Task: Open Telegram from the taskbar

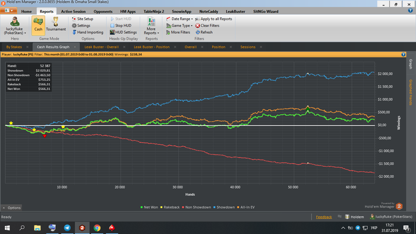Action: [x=67, y=227]
